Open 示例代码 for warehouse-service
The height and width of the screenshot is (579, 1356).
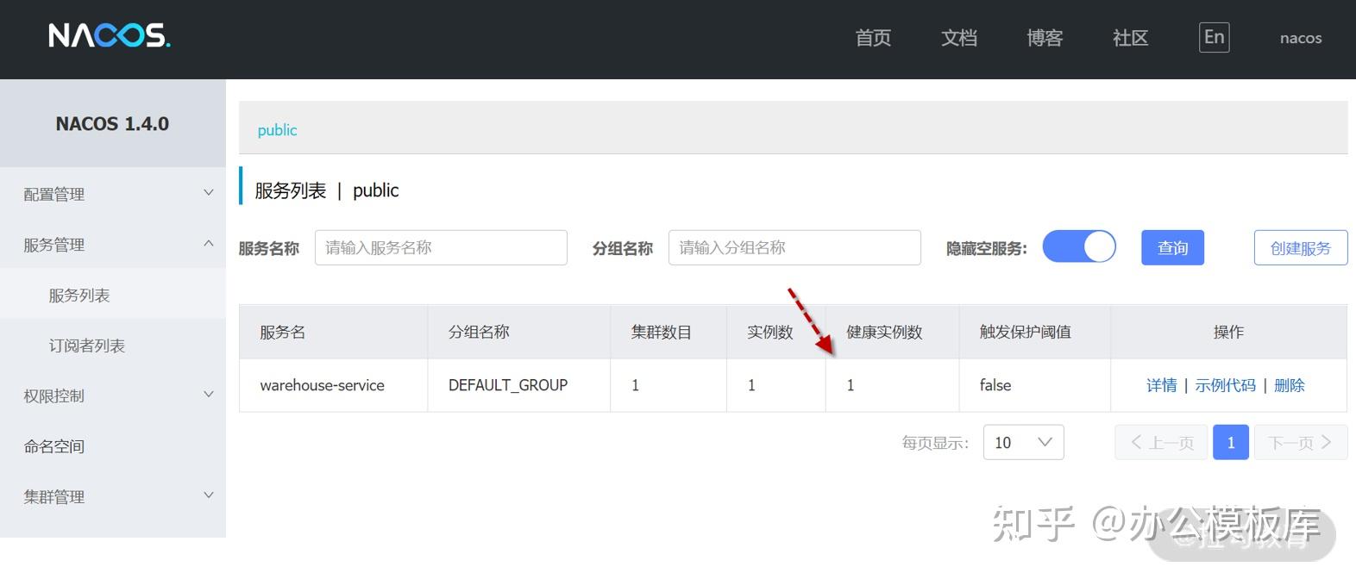tap(1225, 385)
